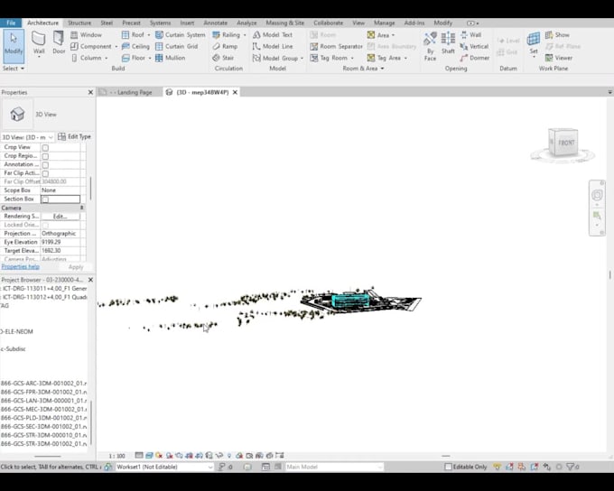Select the Railing tool
Viewport: 614px width, 491px height.
pyautogui.click(x=227, y=35)
